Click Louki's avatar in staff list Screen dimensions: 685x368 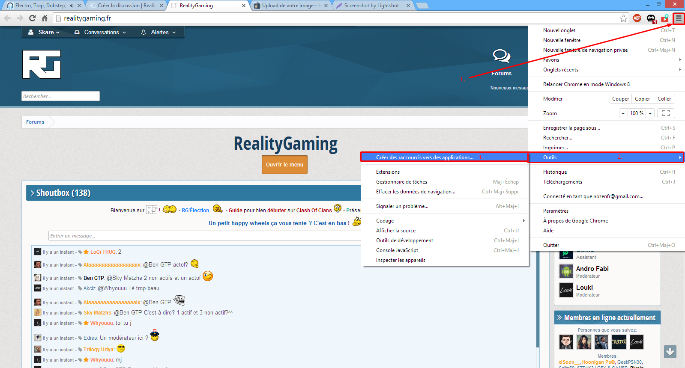tap(566, 290)
